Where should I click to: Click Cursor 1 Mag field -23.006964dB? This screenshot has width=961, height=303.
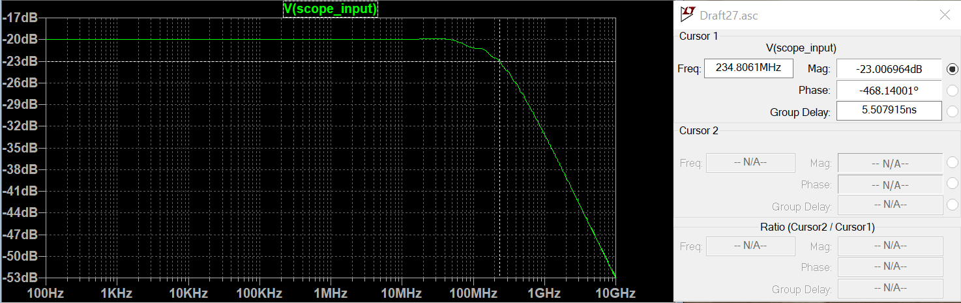[889, 68]
